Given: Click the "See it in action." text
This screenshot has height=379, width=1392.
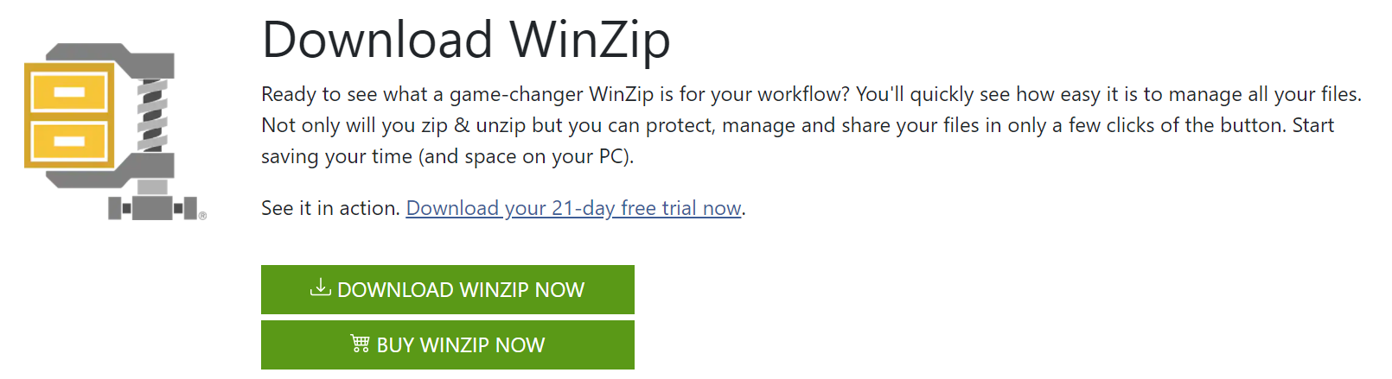Looking at the screenshot, I should 330,208.
